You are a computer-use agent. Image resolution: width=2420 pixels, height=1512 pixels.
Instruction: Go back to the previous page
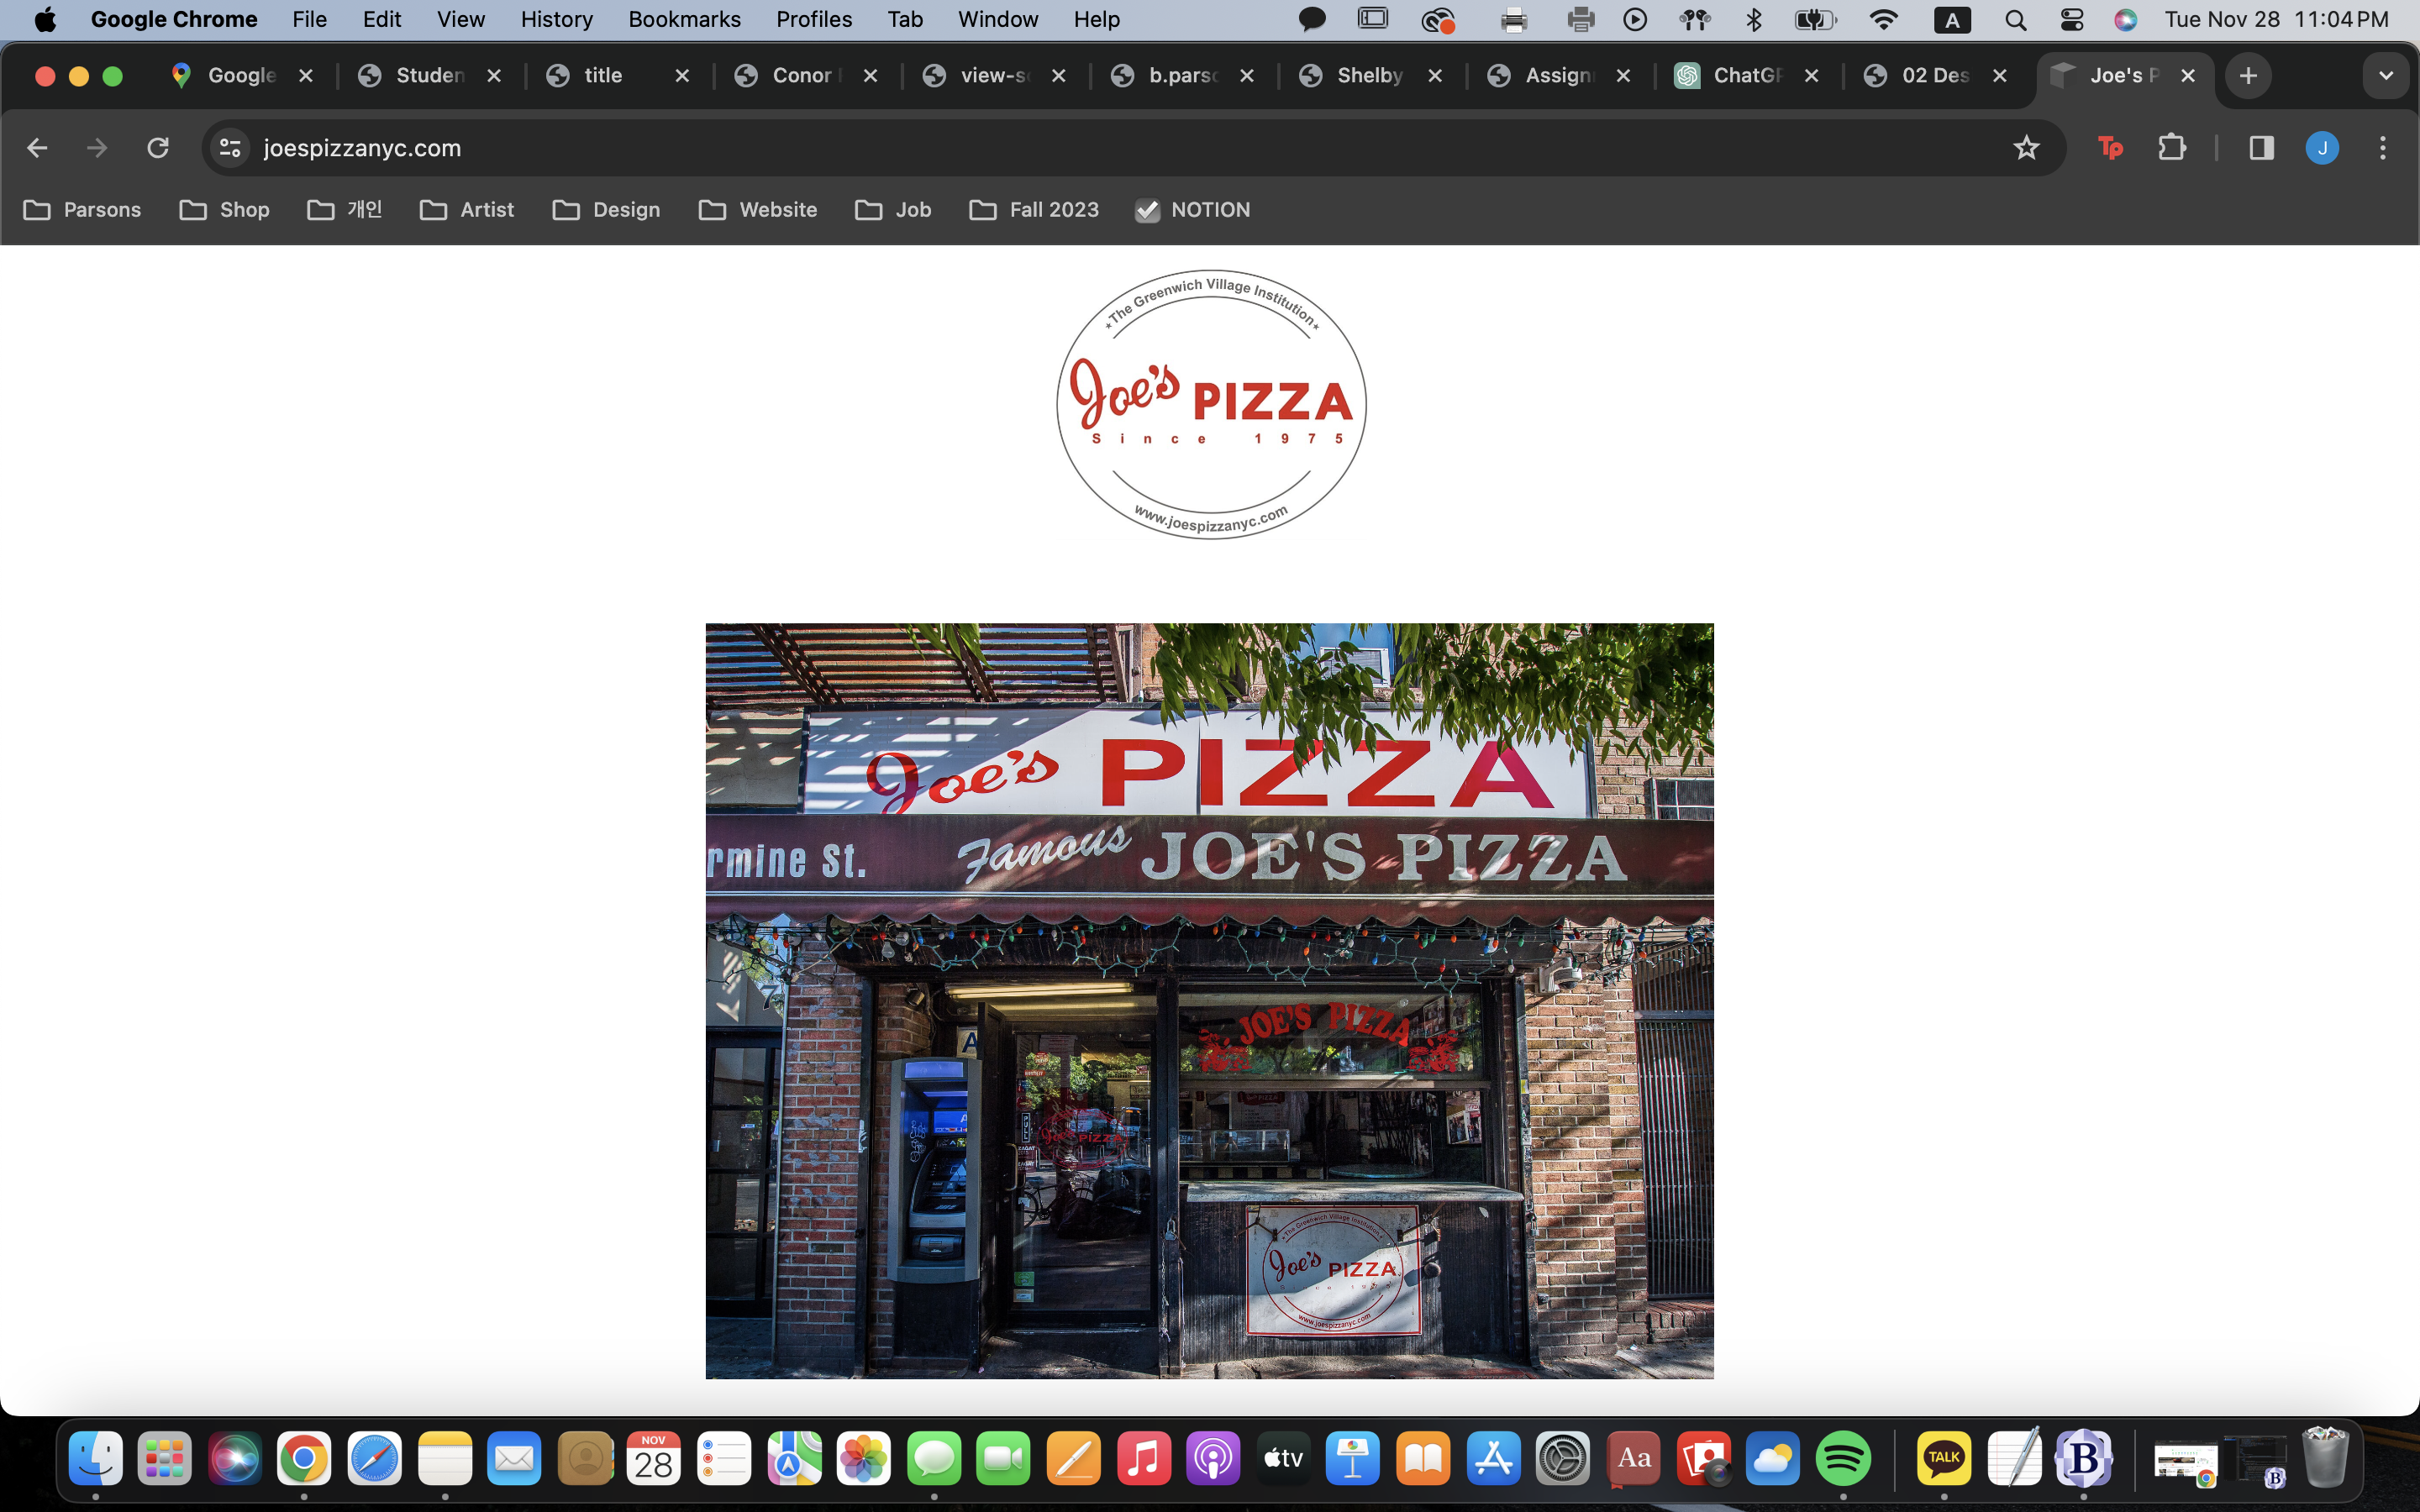pos(37,148)
